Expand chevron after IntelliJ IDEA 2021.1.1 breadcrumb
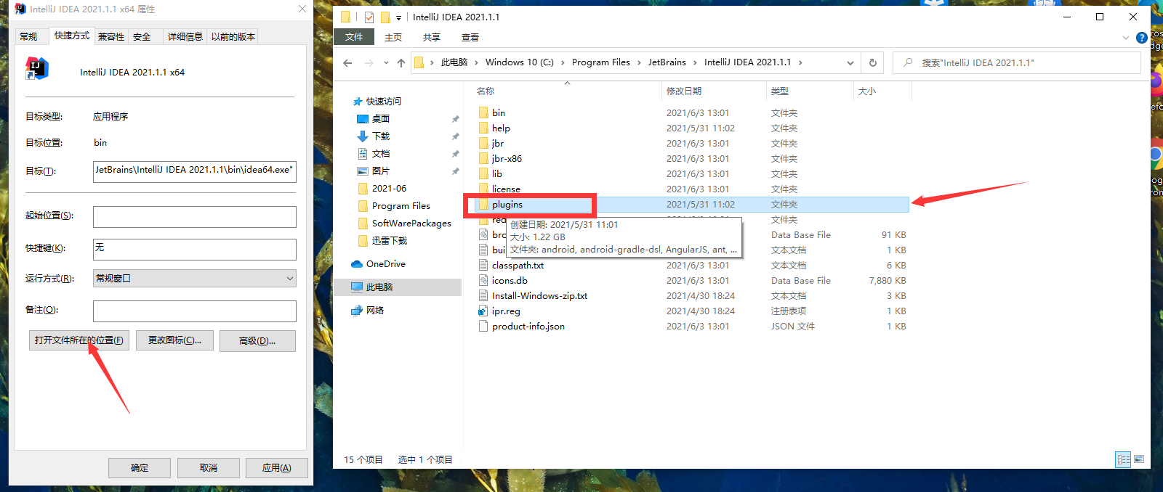This screenshot has height=492, width=1163. tap(800, 63)
